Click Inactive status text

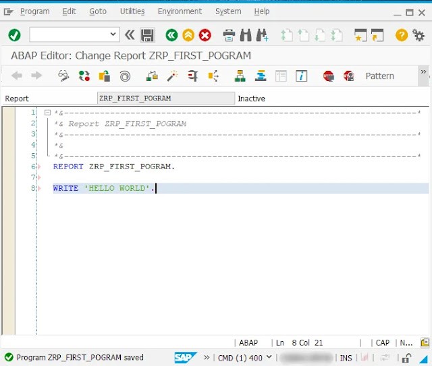tap(251, 98)
